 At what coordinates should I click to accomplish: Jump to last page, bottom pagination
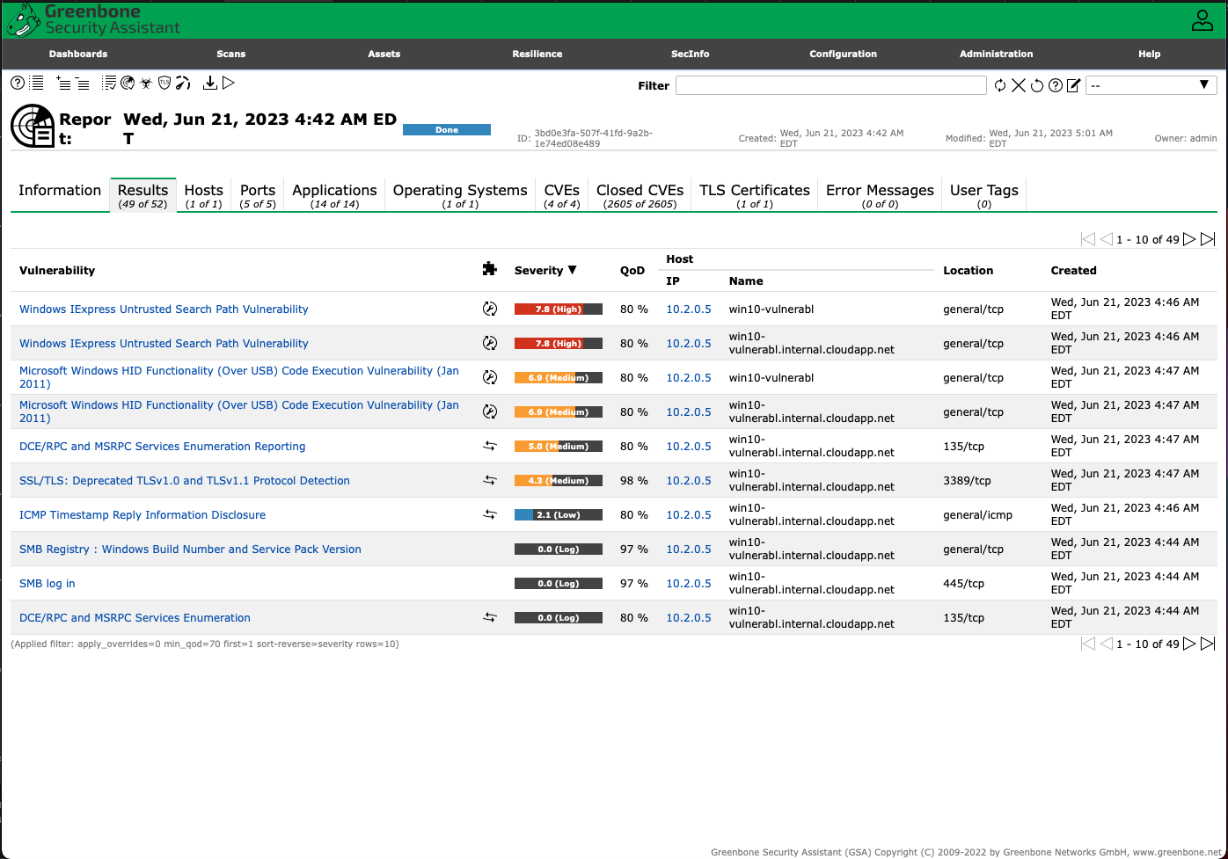[1208, 644]
